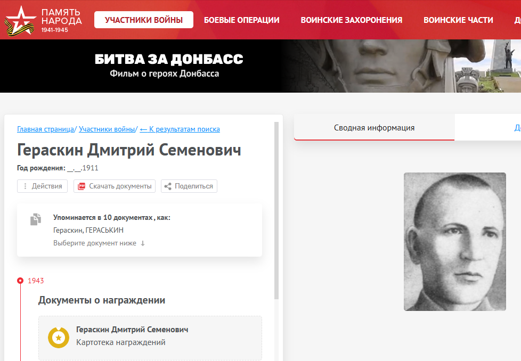Image resolution: width=521 pixels, height=361 pixels.
Task: Click the left panel vertical scrollbar
Action: [x=276, y=210]
